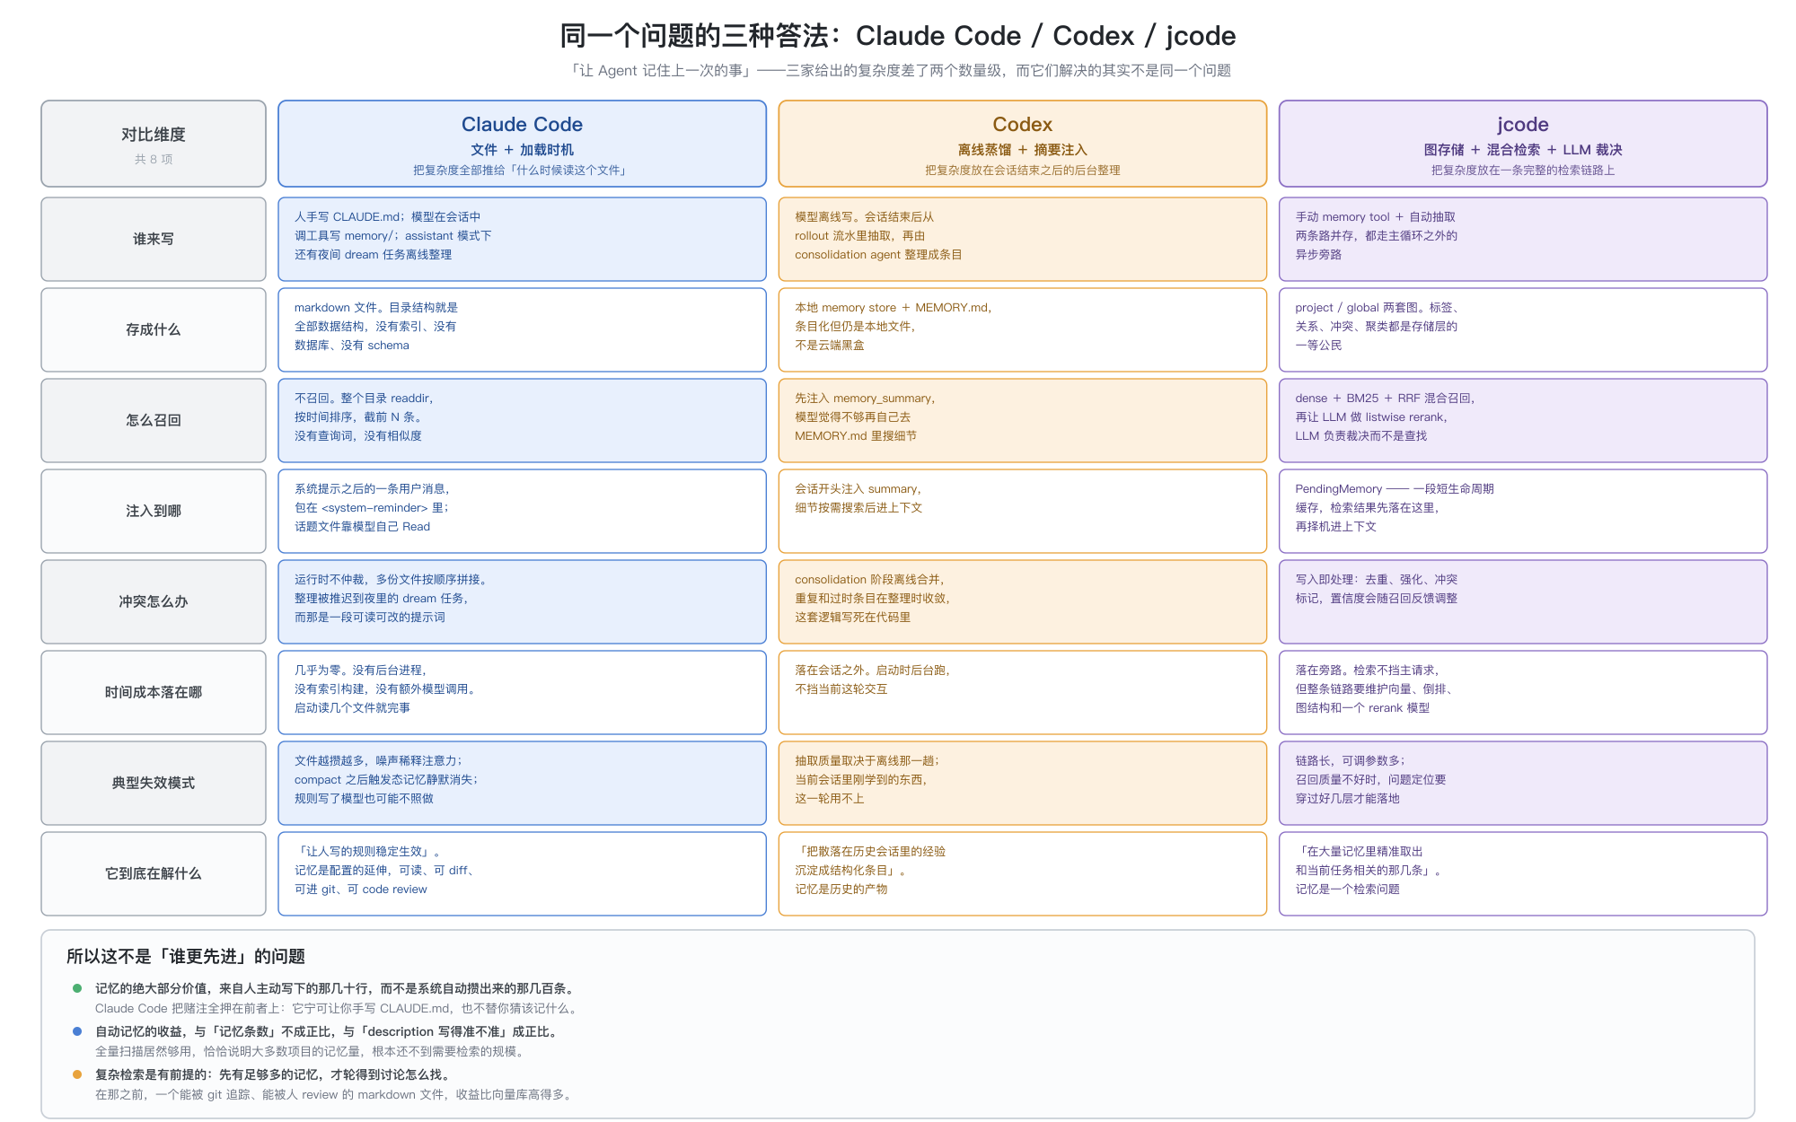Click the green bullet dot

pyautogui.click(x=77, y=988)
